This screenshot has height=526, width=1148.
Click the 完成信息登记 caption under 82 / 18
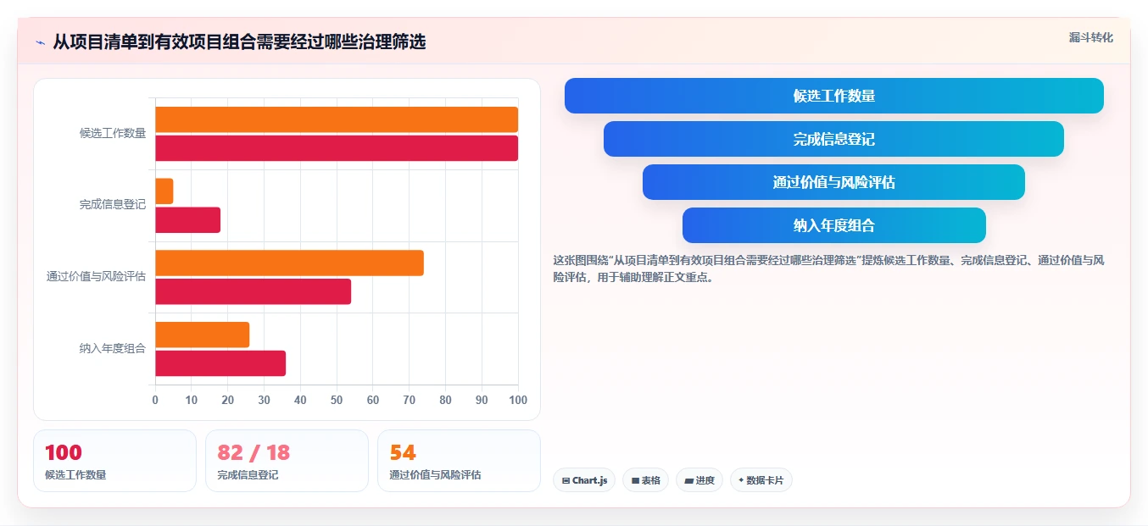[x=248, y=475]
